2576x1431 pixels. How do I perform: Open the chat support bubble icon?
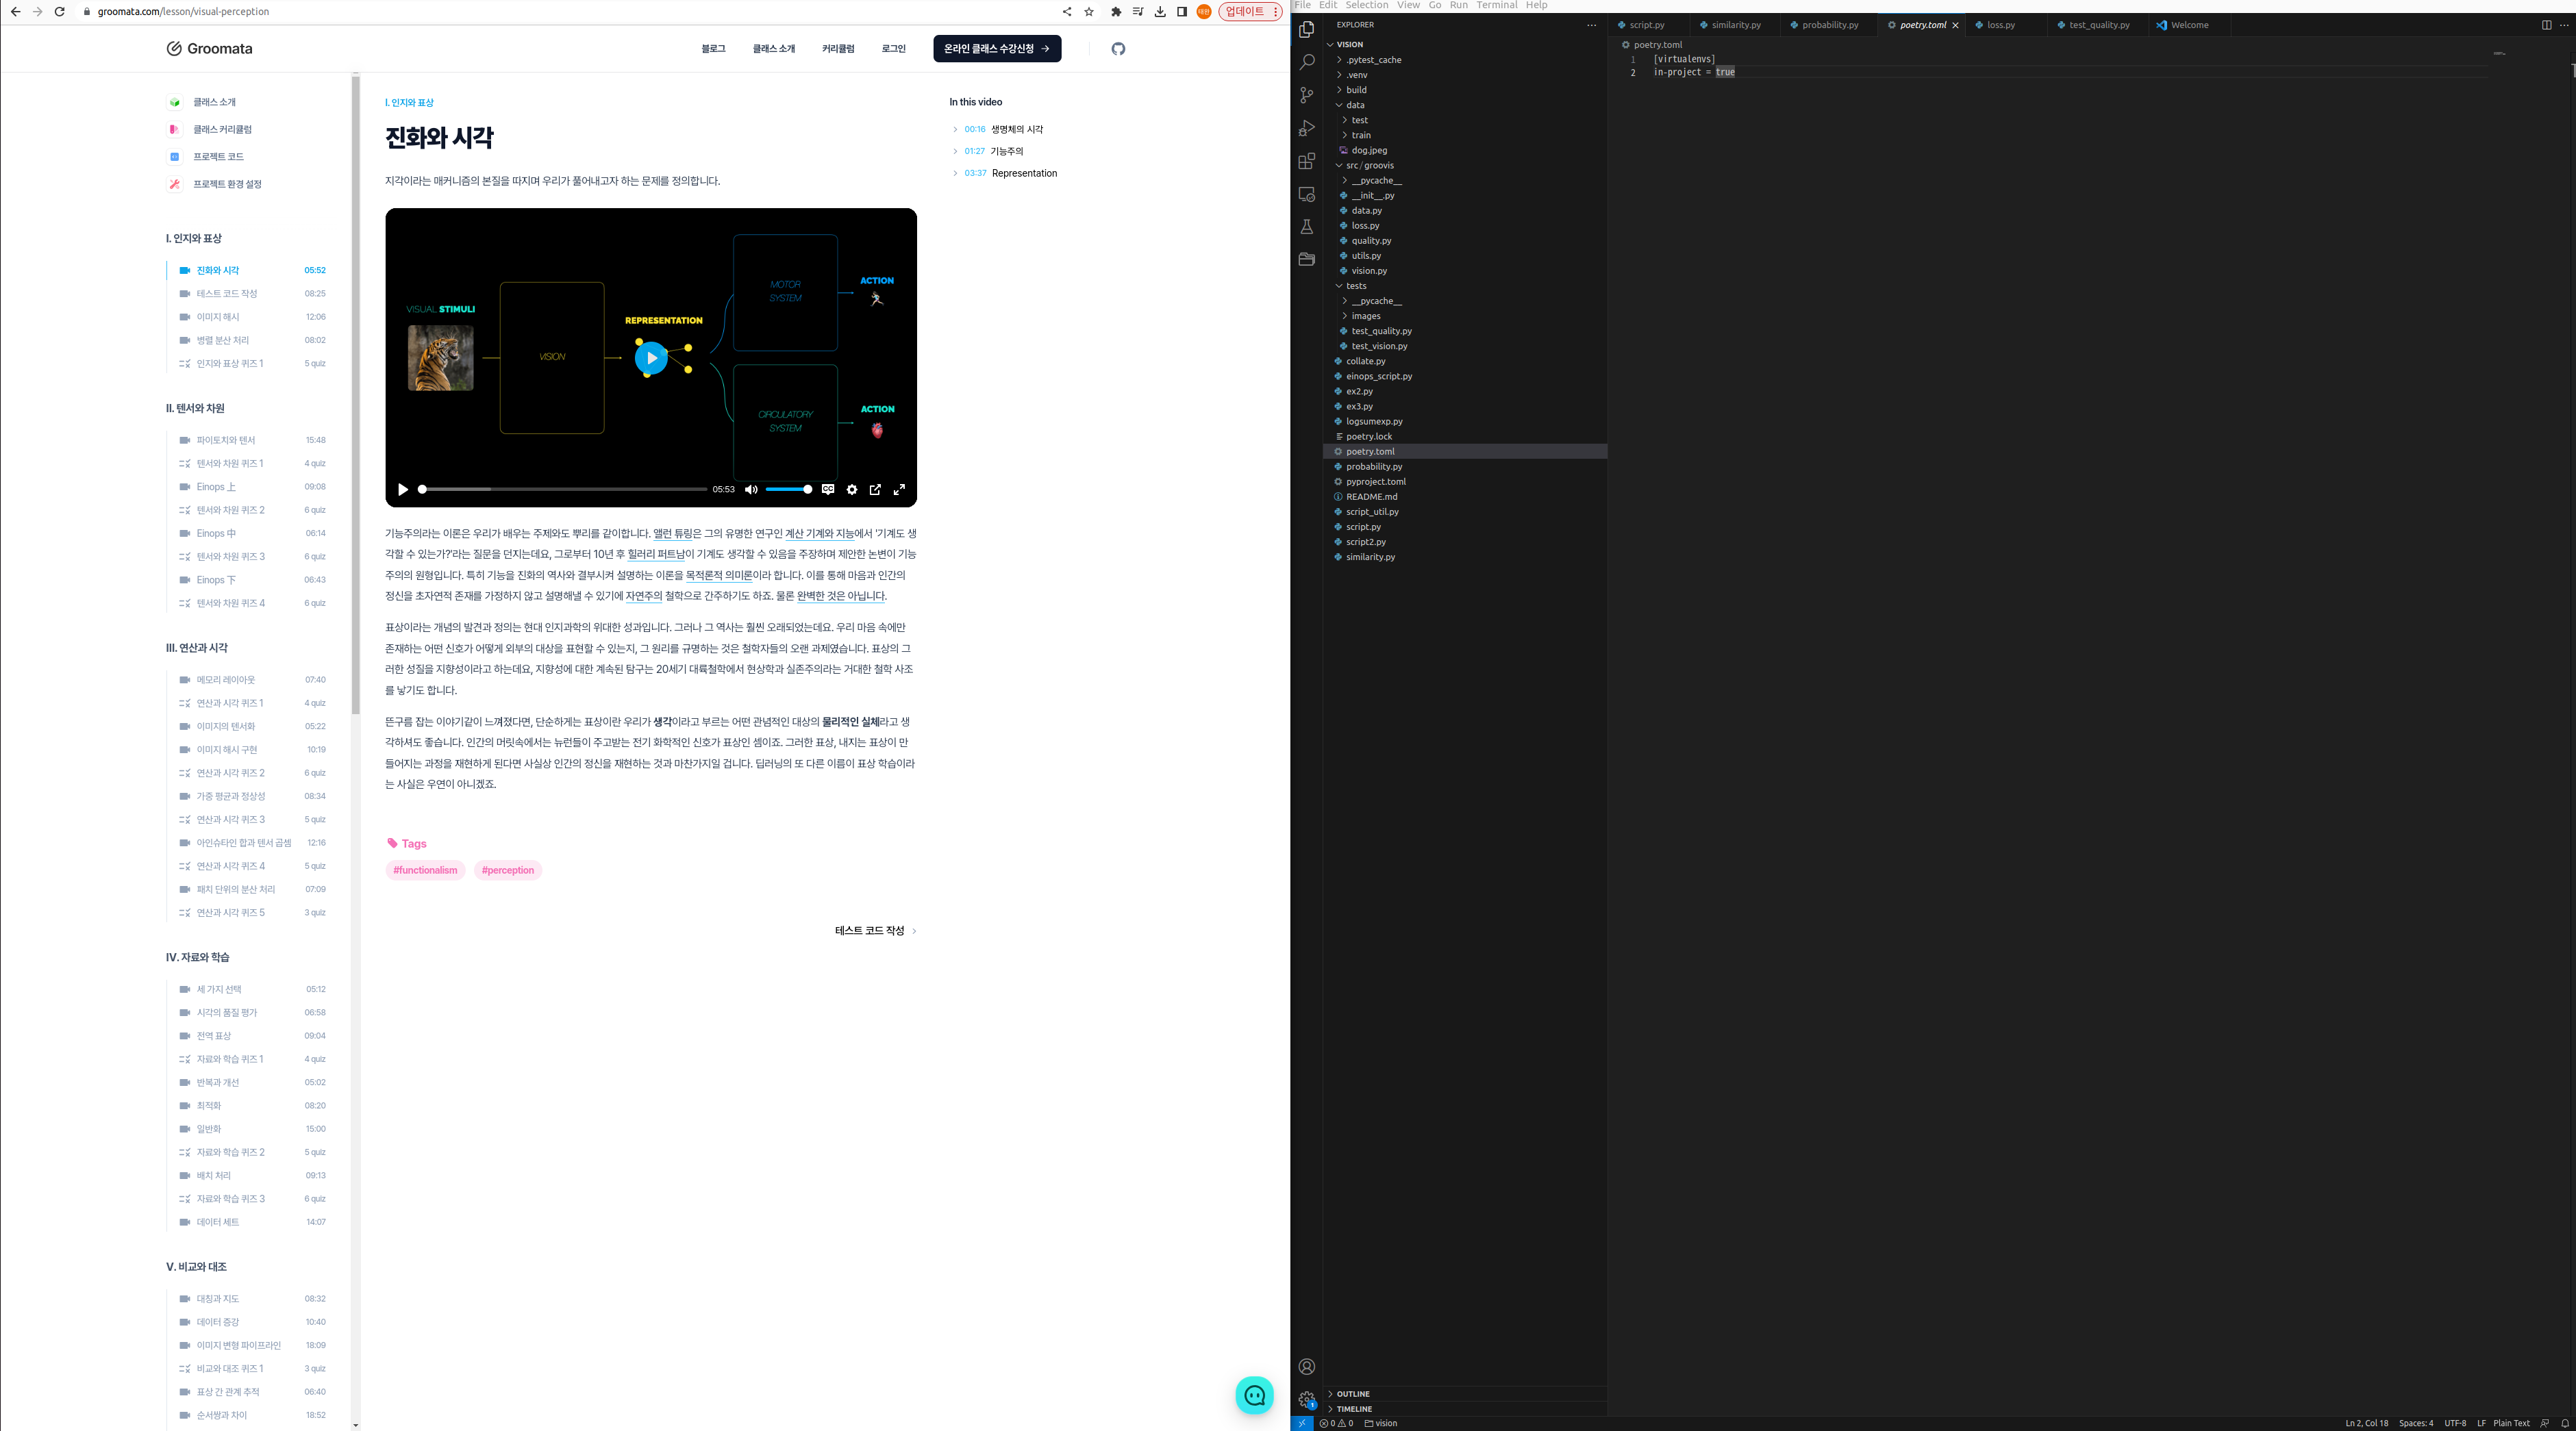(x=1254, y=1395)
